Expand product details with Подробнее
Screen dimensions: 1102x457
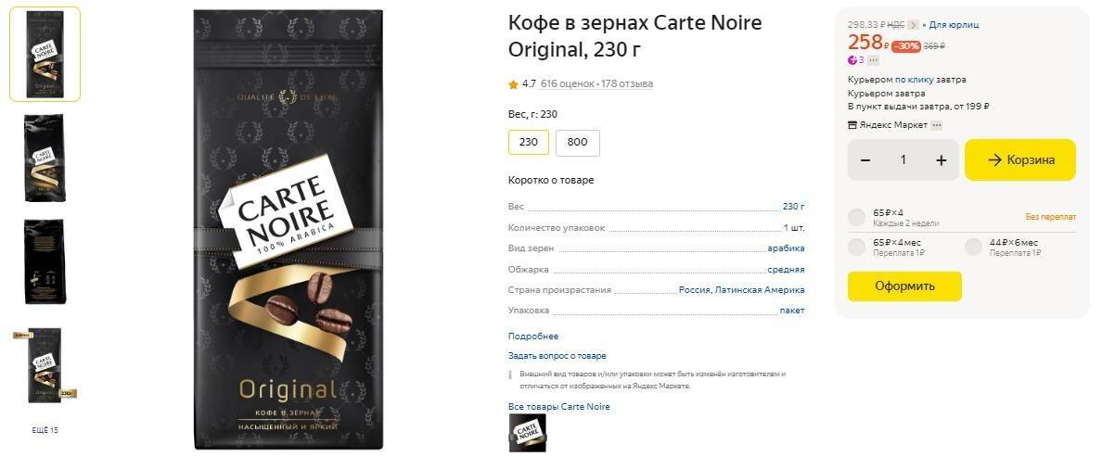(x=533, y=336)
